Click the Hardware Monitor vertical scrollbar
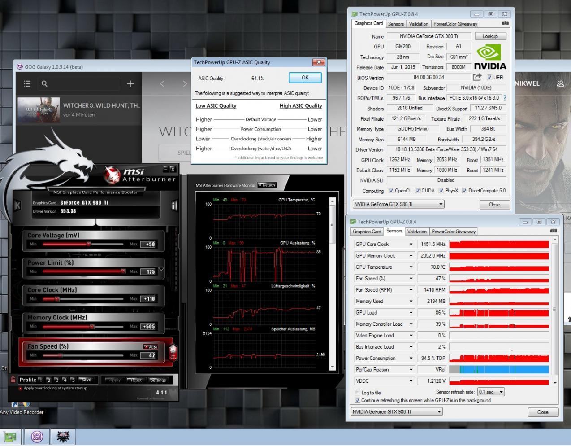 pos(332,284)
